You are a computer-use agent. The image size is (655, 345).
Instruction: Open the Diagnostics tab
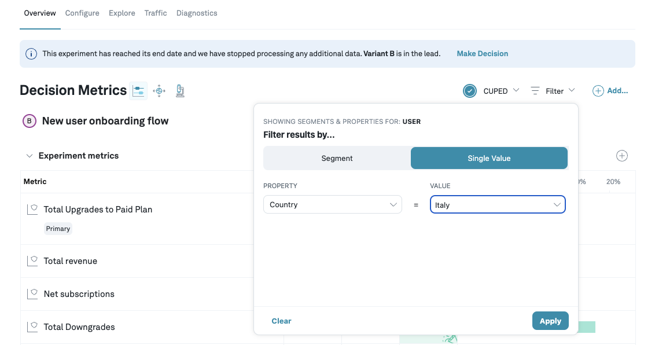(x=197, y=13)
